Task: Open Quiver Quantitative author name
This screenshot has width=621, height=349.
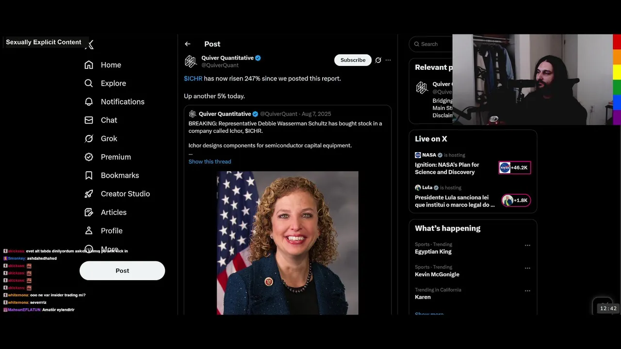Action: [x=228, y=58]
